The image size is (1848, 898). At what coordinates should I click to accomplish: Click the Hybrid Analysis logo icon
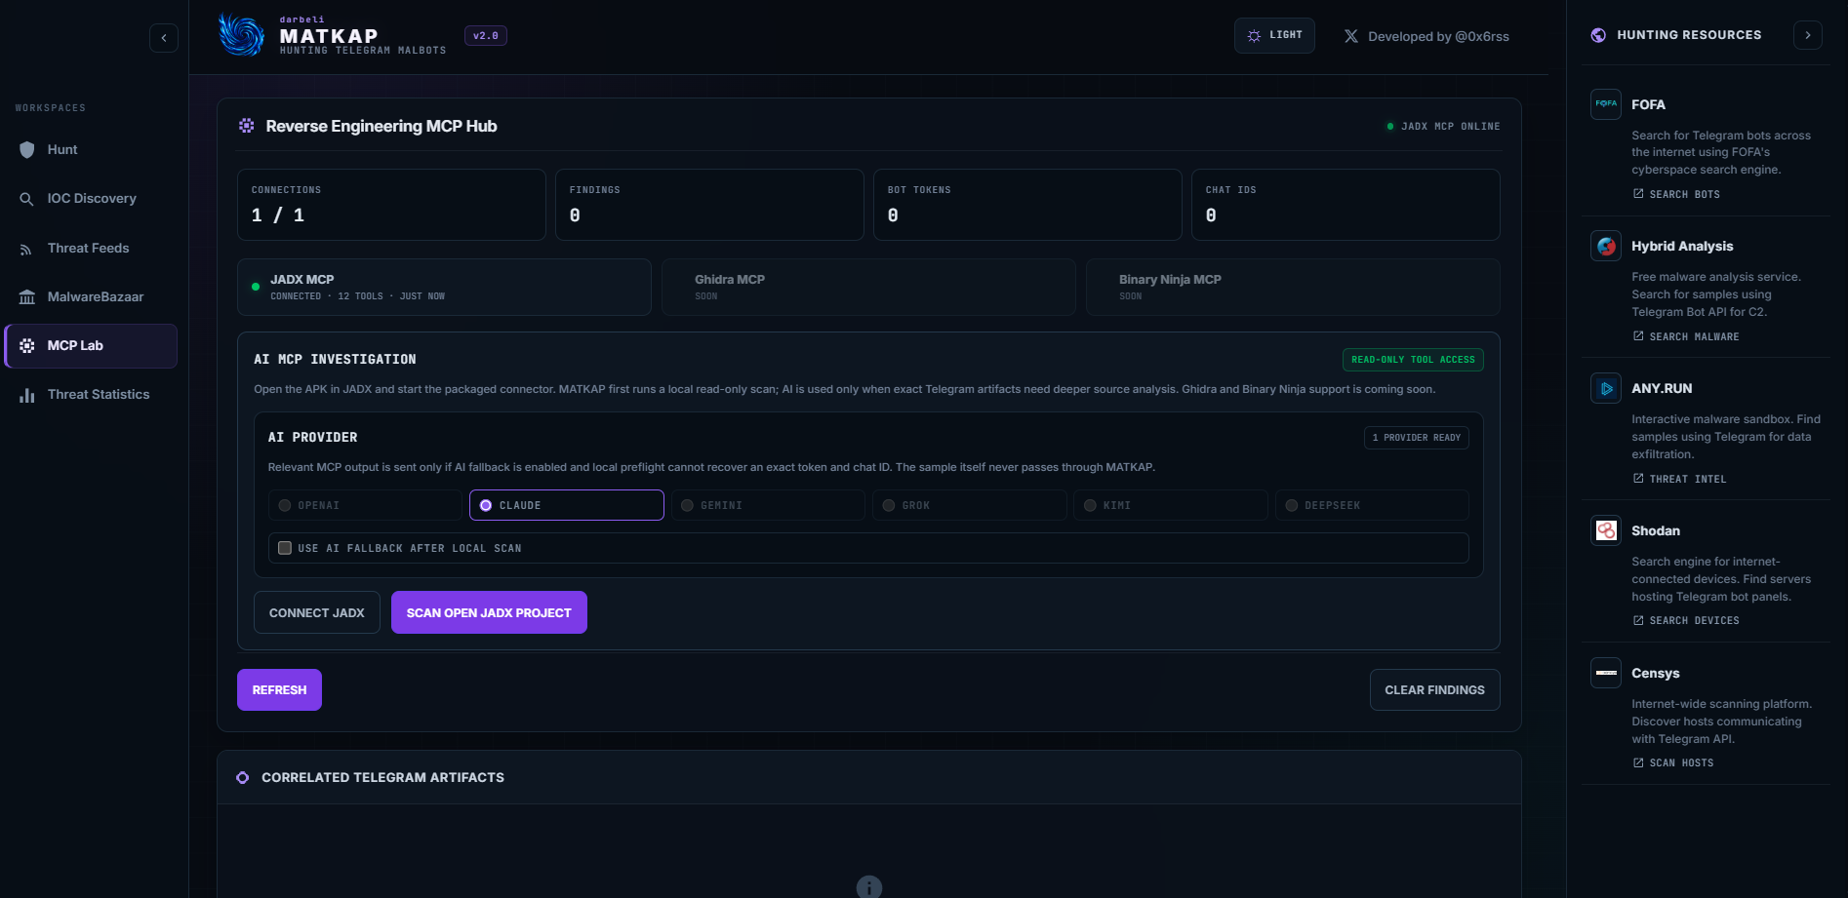tap(1606, 246)
